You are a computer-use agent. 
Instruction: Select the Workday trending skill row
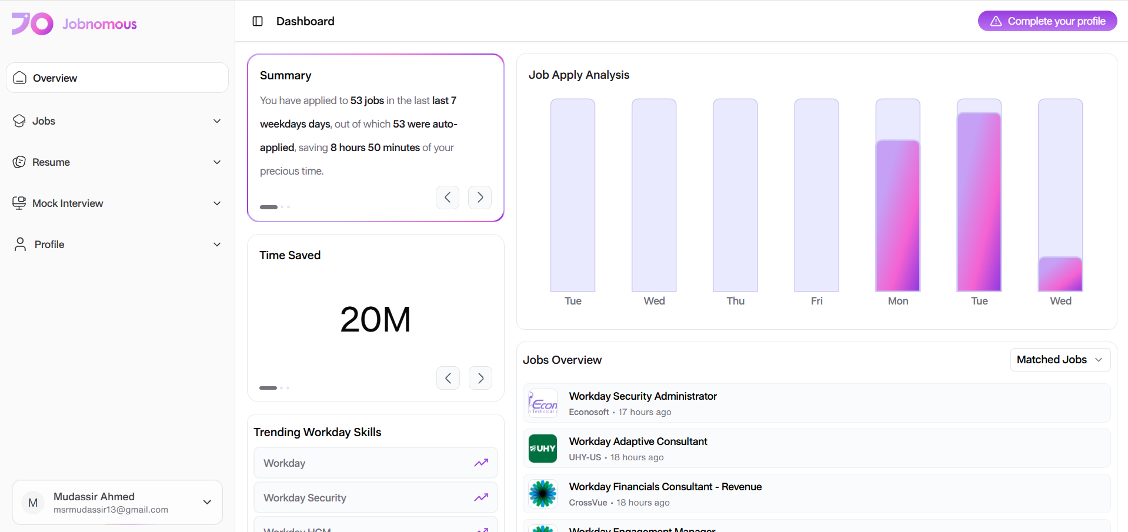click(376, 463)
